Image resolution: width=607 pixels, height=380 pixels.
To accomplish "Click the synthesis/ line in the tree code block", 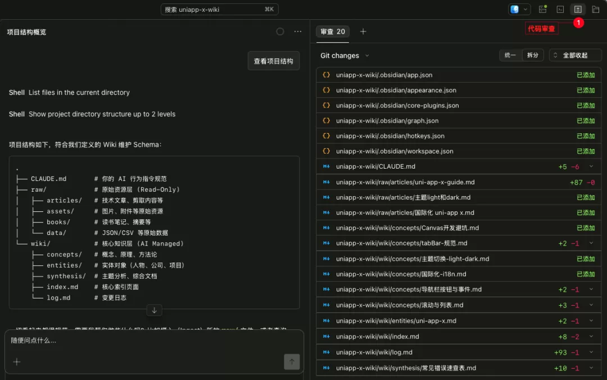I will 94,276.
